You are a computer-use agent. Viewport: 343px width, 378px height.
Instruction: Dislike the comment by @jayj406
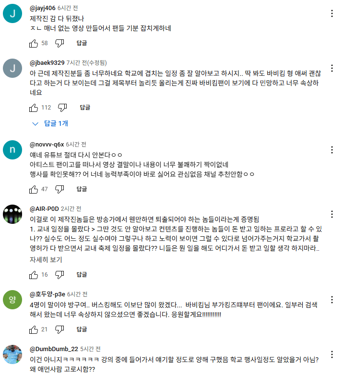(59, 43)
